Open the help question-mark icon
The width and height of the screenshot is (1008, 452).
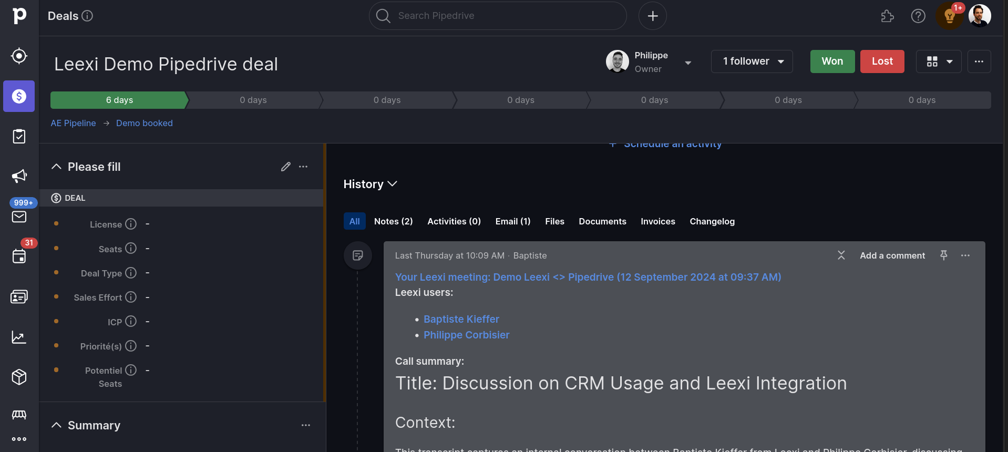click(918, 16)
